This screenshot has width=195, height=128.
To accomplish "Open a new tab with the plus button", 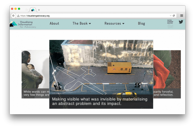I will click(39, 10).
